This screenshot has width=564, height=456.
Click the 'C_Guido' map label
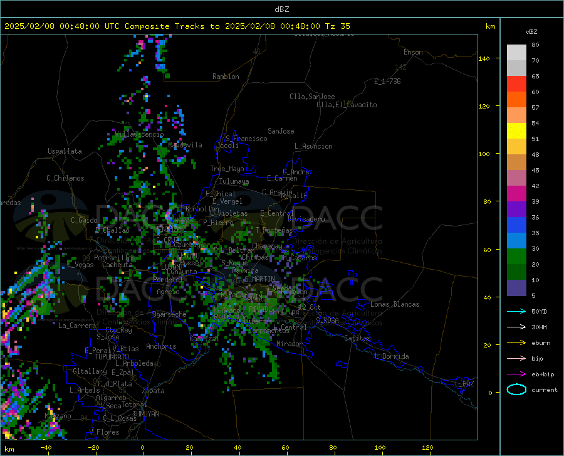(84, 220)
